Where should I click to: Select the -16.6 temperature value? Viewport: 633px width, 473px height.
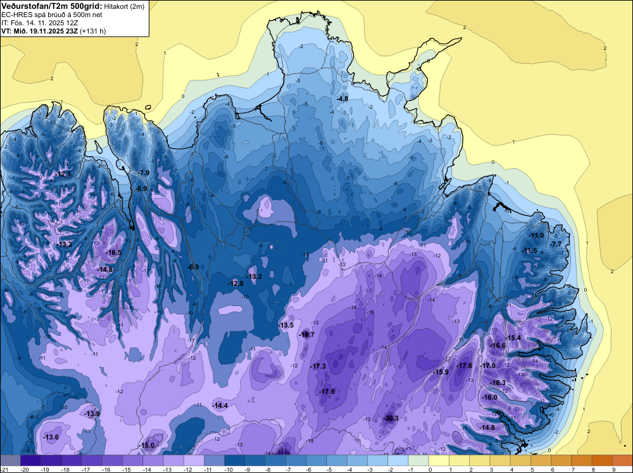pyautogui.click(x=498, y=345)
